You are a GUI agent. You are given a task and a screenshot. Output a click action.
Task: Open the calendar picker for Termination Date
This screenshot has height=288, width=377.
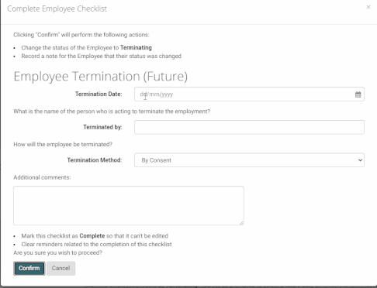(x=358, y=94)
